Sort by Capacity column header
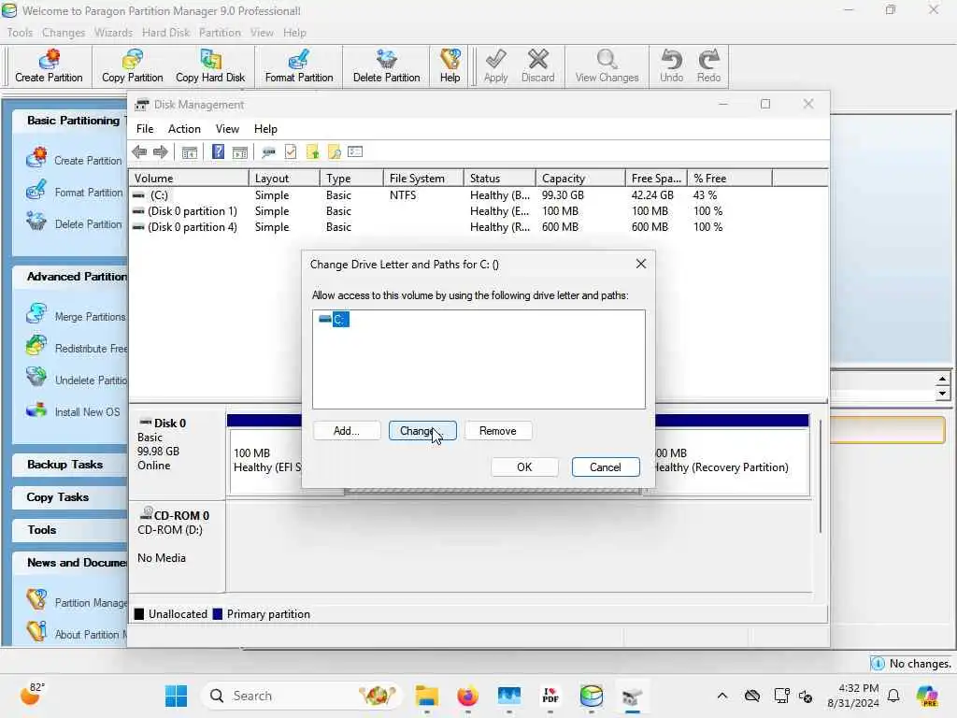The height and width of the screenshot is (718, 957). (x=579, y=179)
